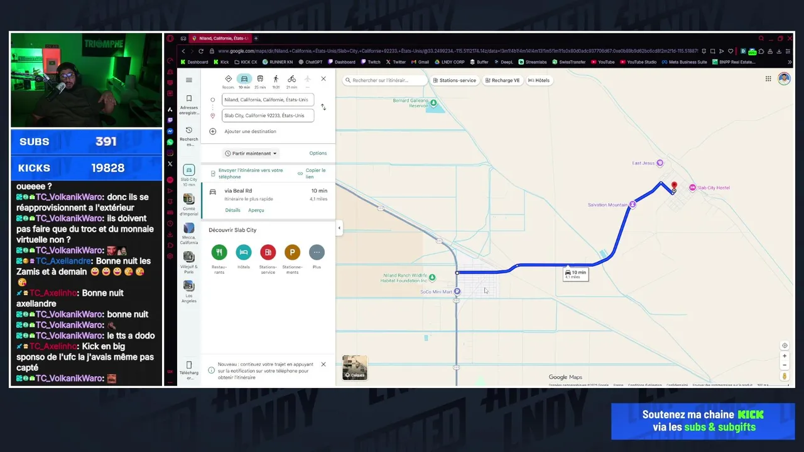Zoom out the map with minus
The image size is (804, 452).
click(785, 365)
